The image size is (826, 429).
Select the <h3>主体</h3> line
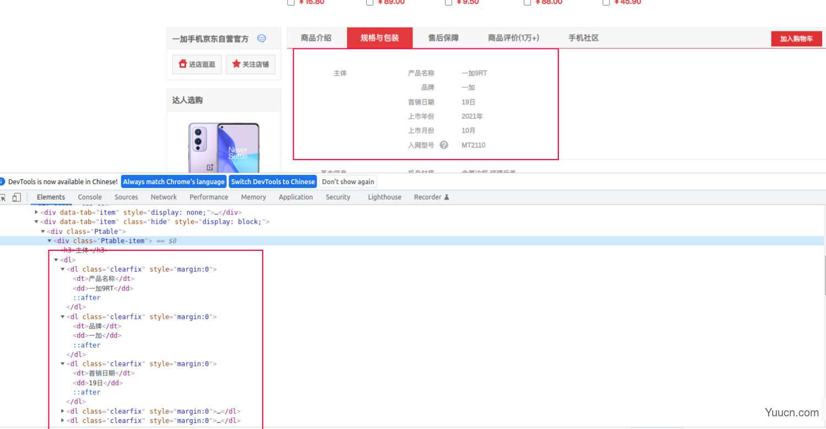click(x=84, y=250)
